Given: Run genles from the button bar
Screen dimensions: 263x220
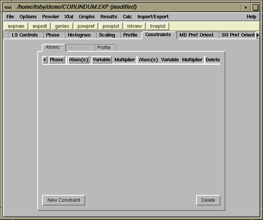Looking at the screenshot, I should [62, 26].
